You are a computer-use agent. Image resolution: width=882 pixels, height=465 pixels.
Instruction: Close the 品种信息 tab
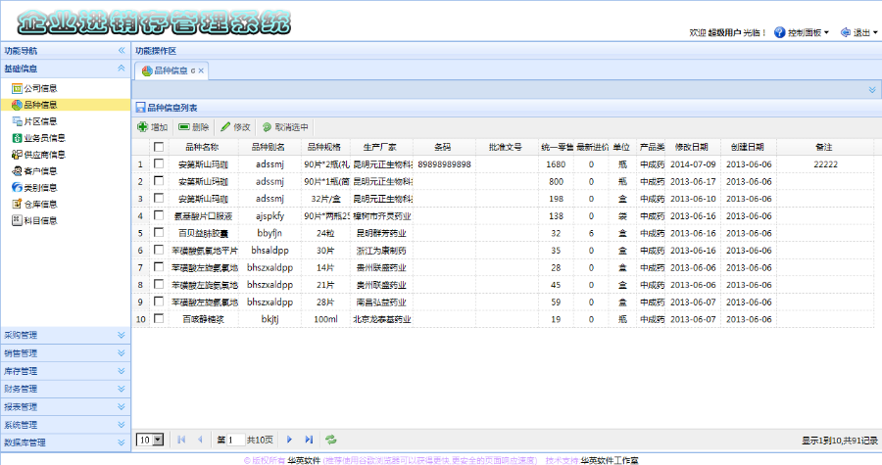click(x=201, y=70)
